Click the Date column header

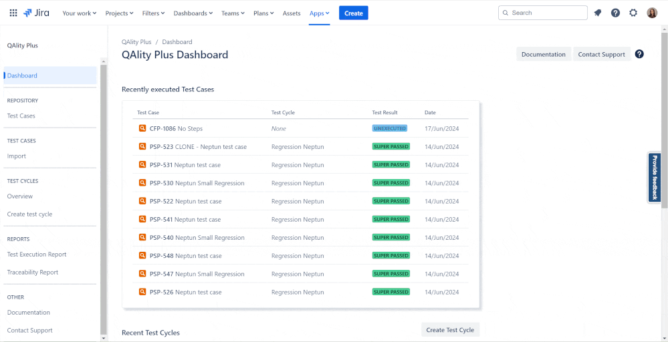point(430,112)
